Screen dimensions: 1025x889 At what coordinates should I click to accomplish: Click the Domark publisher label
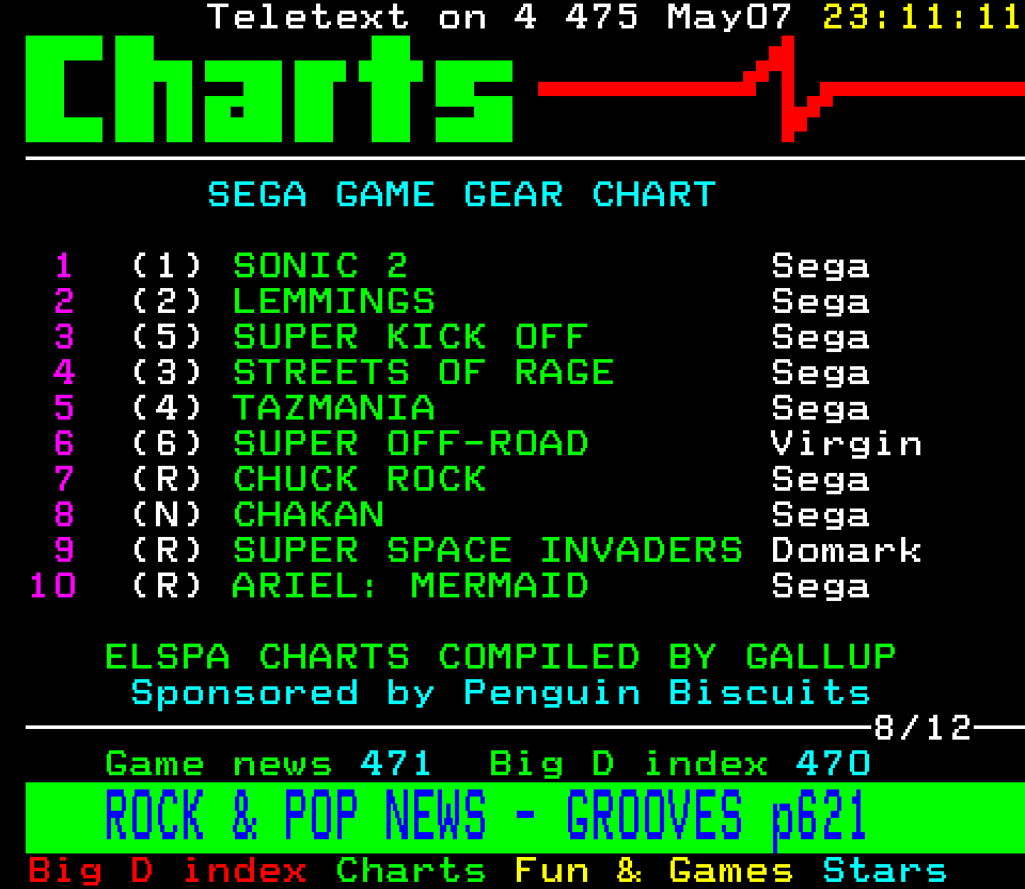point(846,550)
